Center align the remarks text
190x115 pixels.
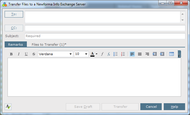coord(140,54)
